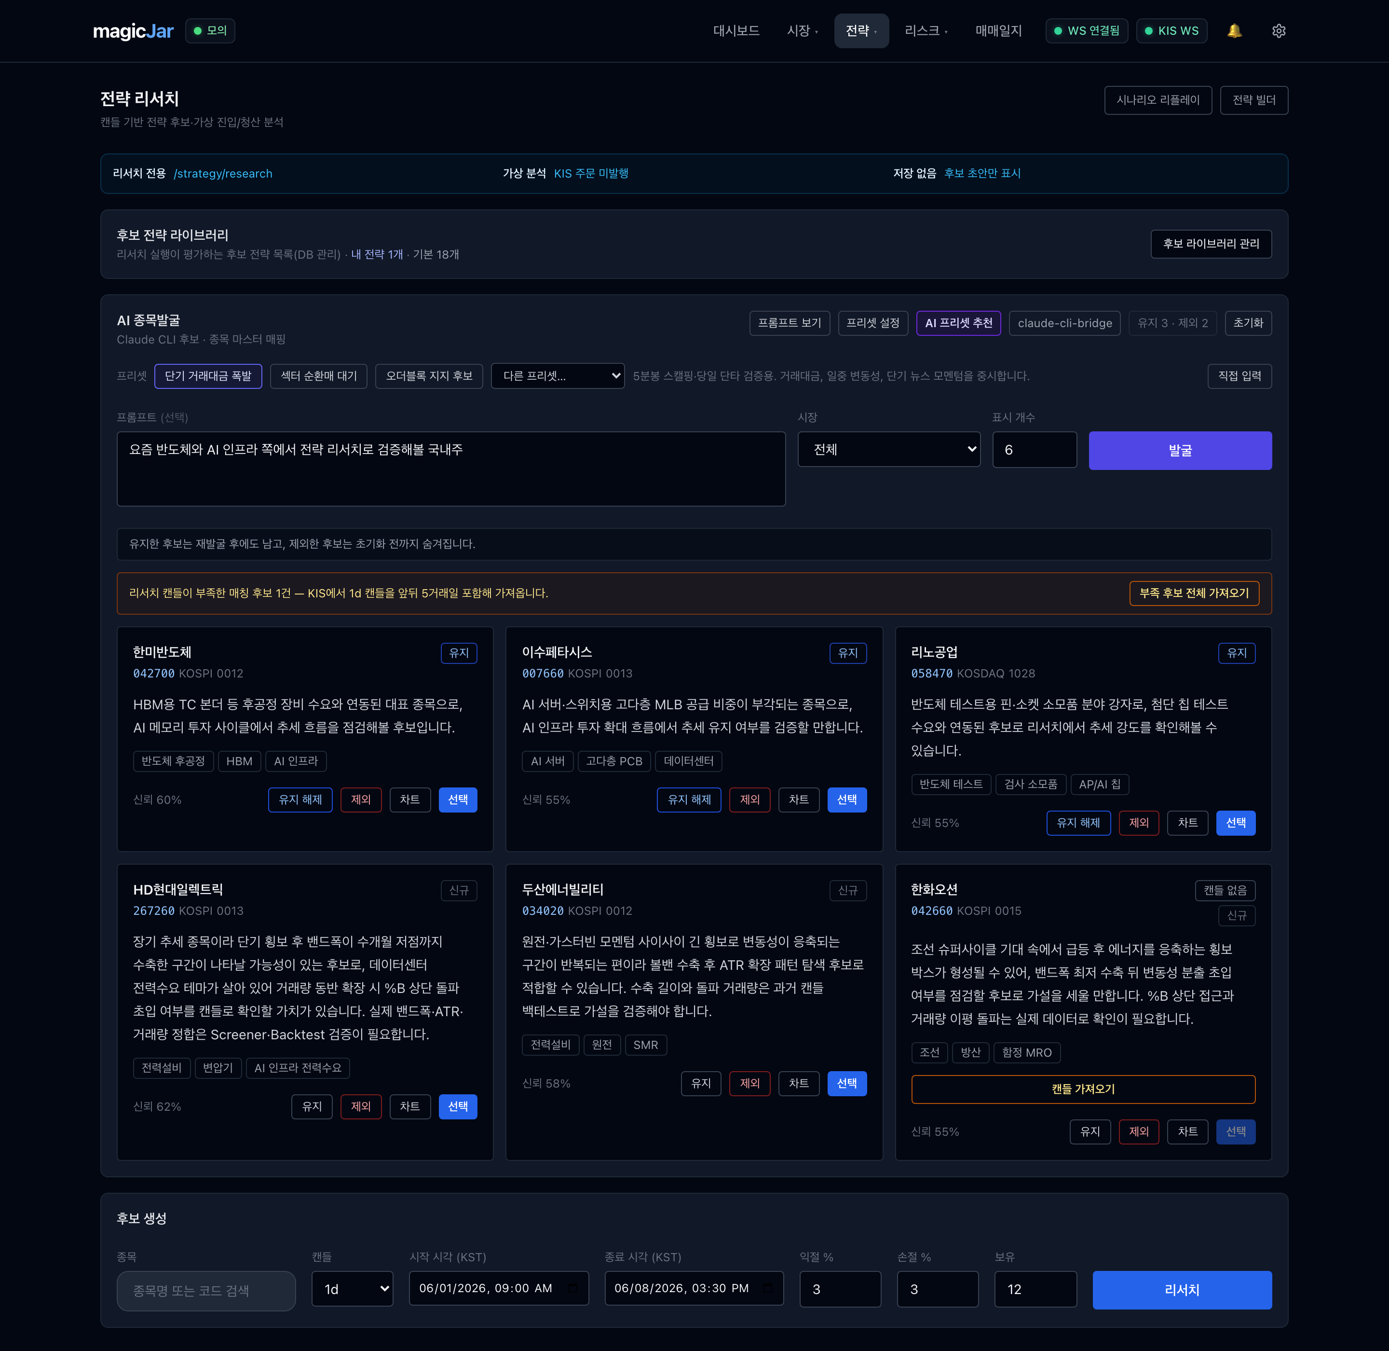The height and width of the screenshot is (1351, 1389).
Task: Follow the /strategy/research link
Action: [223, 174]
